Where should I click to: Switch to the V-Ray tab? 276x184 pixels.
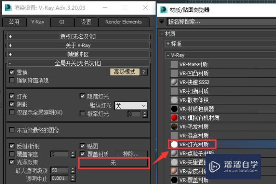[38, 22]
